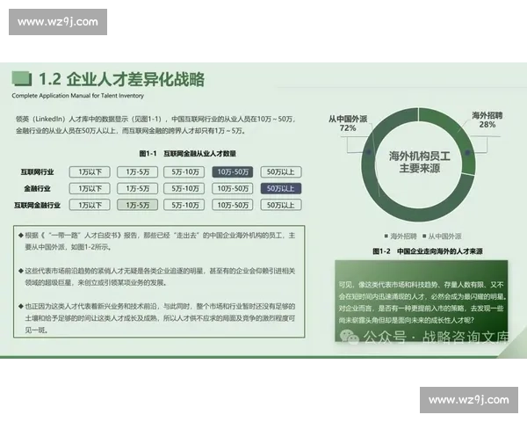Image resolution: width=527 pixels, height=422 pixels.
Task: Select caption 图1-1 互联网金融从业人才数量
Action: [188, 154]
